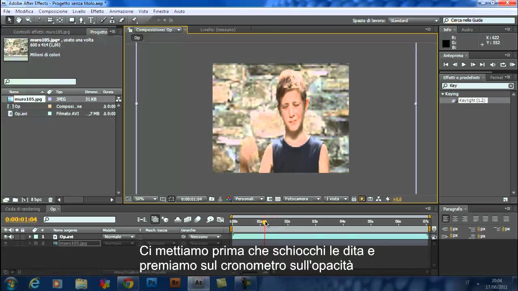Open the 1 vista layout dropdown
518x291 pixels.
click(x=336, y=199)
